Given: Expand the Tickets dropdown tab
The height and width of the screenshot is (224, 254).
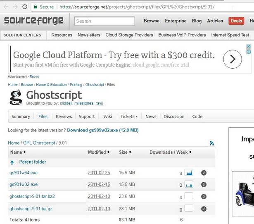Looking at the screenshot, I should click(129, 117).
